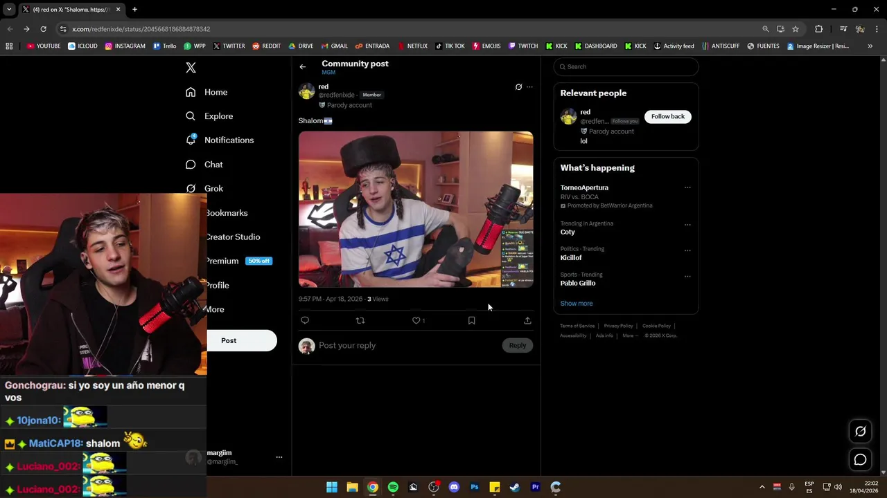Show hidden system tray icons
The height and width of the screenshot is (498, 887).
762,487
